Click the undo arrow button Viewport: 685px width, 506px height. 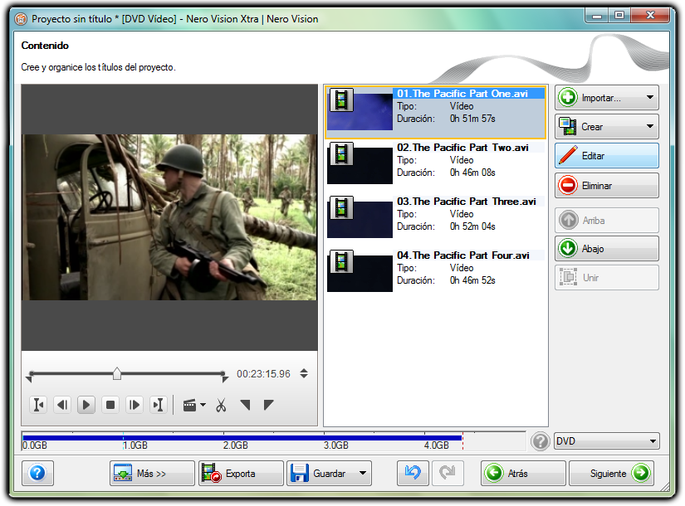pos(413,474)
